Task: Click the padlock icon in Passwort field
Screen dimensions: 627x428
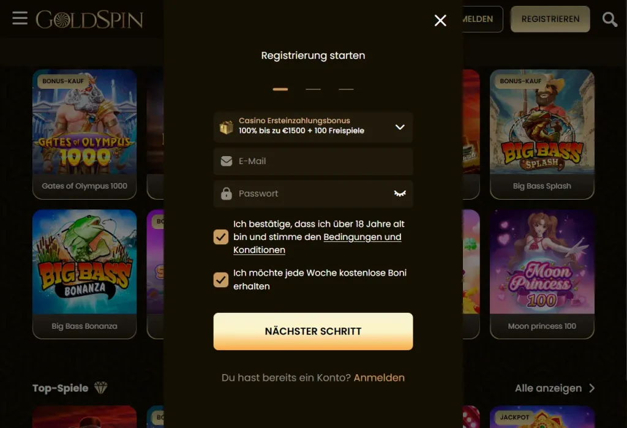Action: (227, 193)
